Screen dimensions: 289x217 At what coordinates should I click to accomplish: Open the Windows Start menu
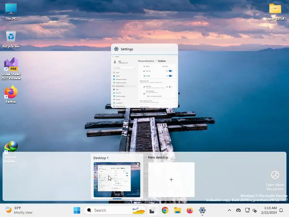tap(77, 210)
